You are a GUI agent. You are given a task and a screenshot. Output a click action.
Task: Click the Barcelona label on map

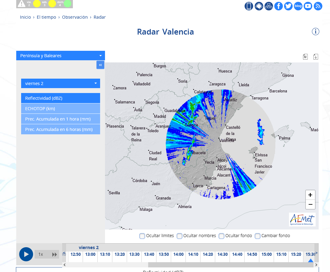(278, 91)
